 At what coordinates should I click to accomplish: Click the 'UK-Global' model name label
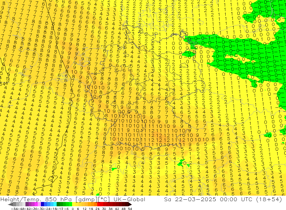pos(129,199)
